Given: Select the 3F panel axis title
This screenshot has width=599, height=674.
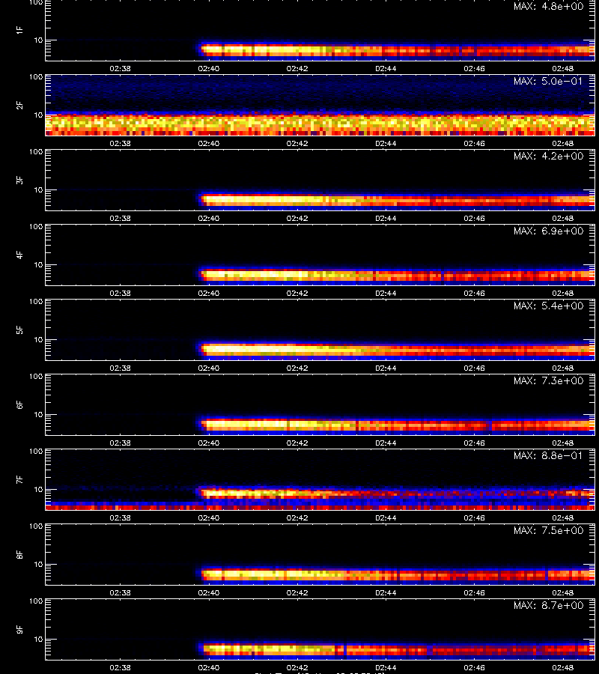Looking at the screenshot, I should (19, 180).
